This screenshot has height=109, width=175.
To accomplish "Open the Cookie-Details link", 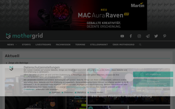I will tap(141, 89).
